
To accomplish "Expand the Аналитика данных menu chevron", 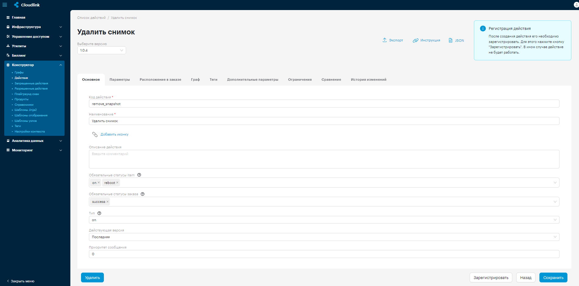I will click(x=61, y=141).
